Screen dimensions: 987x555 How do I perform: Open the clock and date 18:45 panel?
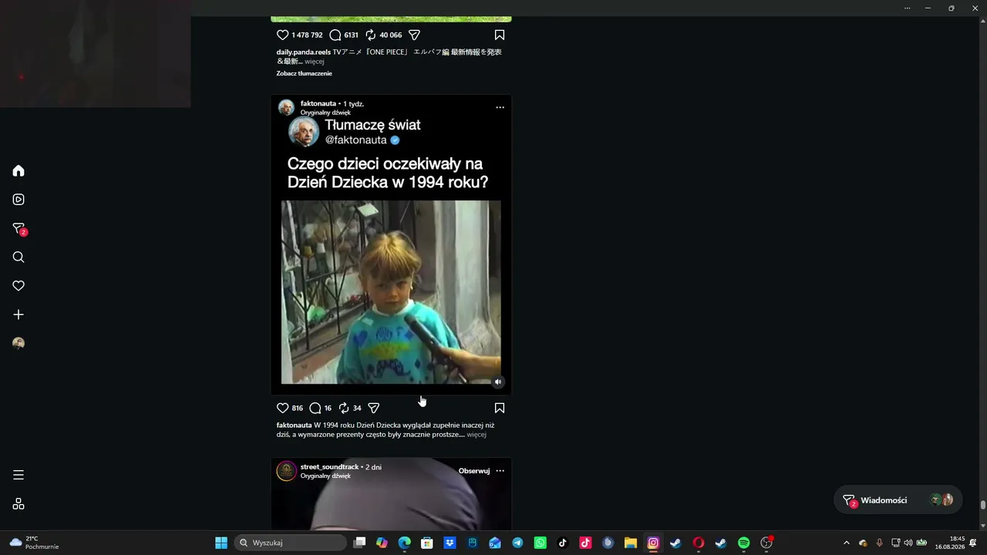coord(949,543)
